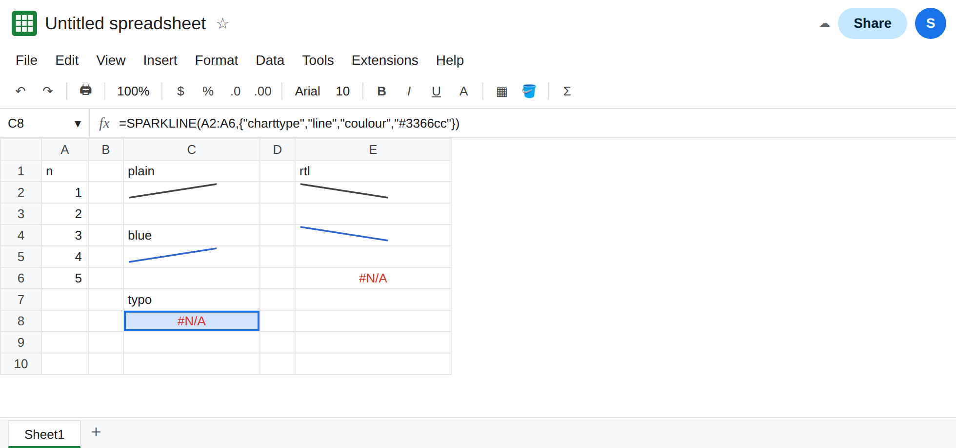The height and width of the screenshot is (448, 956).
Task: Open the font size 10 dropdown
Action: click(342, 91)
